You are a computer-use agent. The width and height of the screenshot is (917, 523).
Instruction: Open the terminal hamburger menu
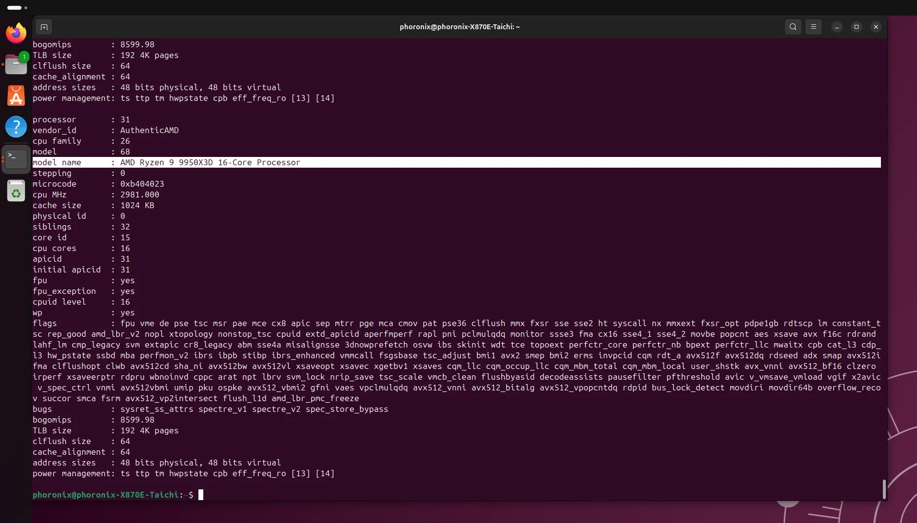pos(814,27)
